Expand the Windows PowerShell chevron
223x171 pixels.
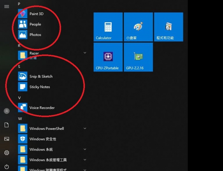click(85, 128)
